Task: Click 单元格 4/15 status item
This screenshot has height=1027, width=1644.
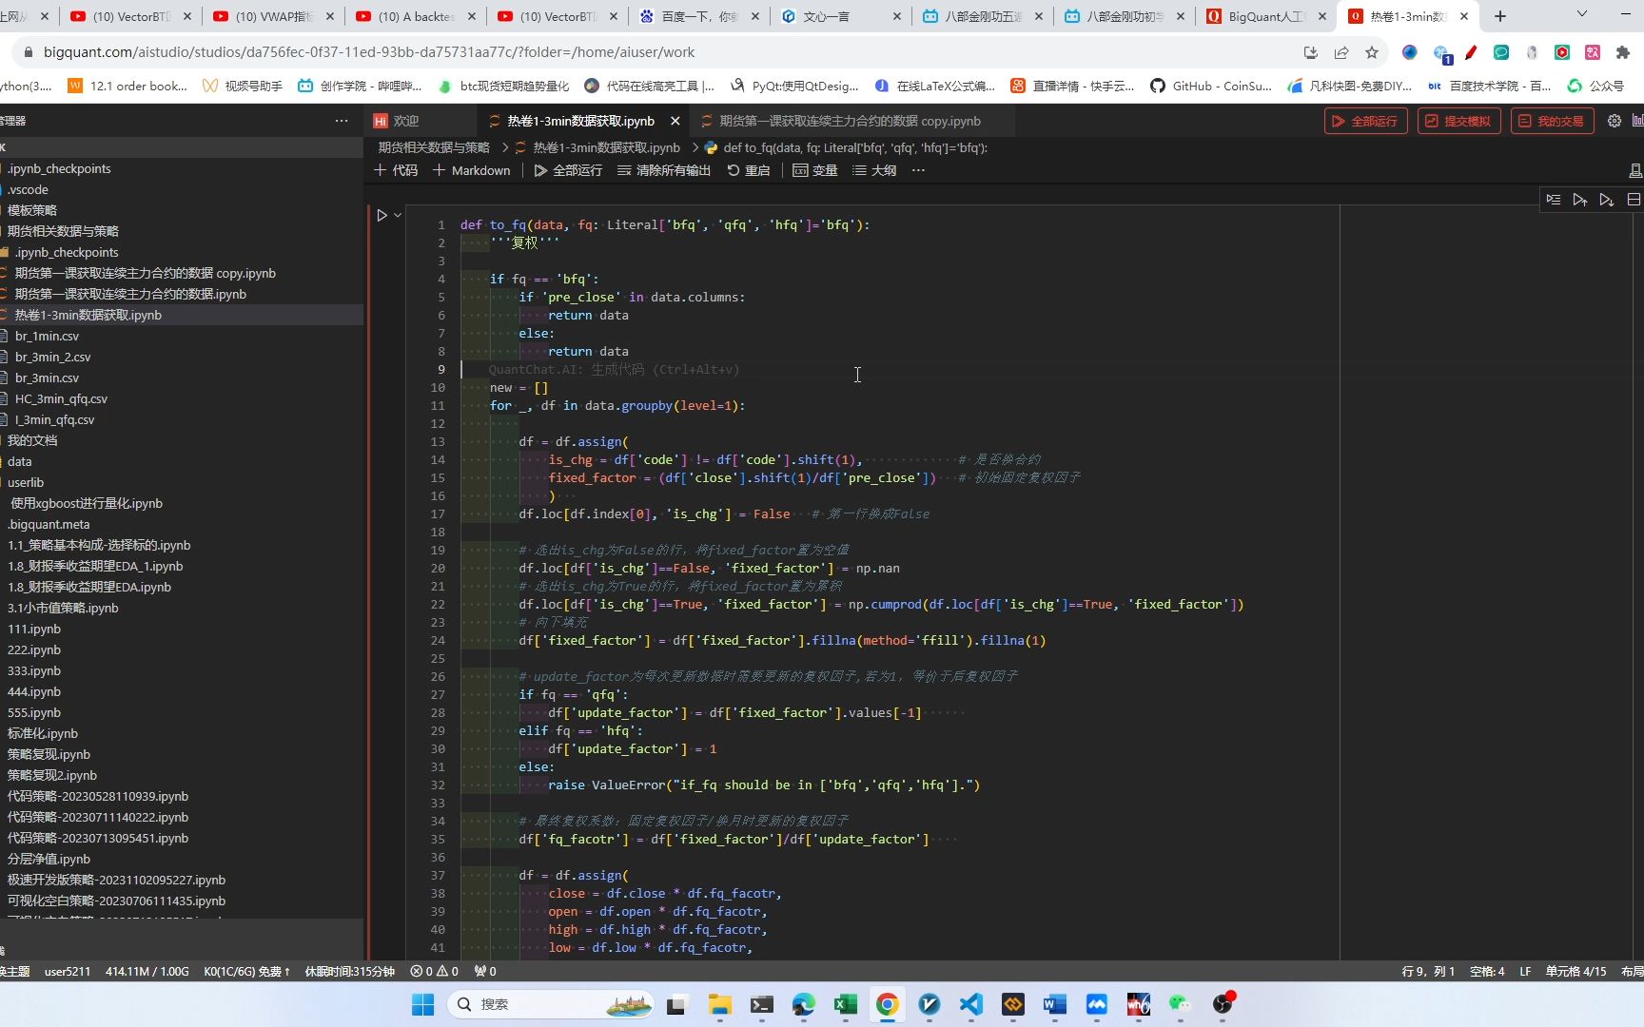Action: pyautogui.click(x=1575, y=971)
